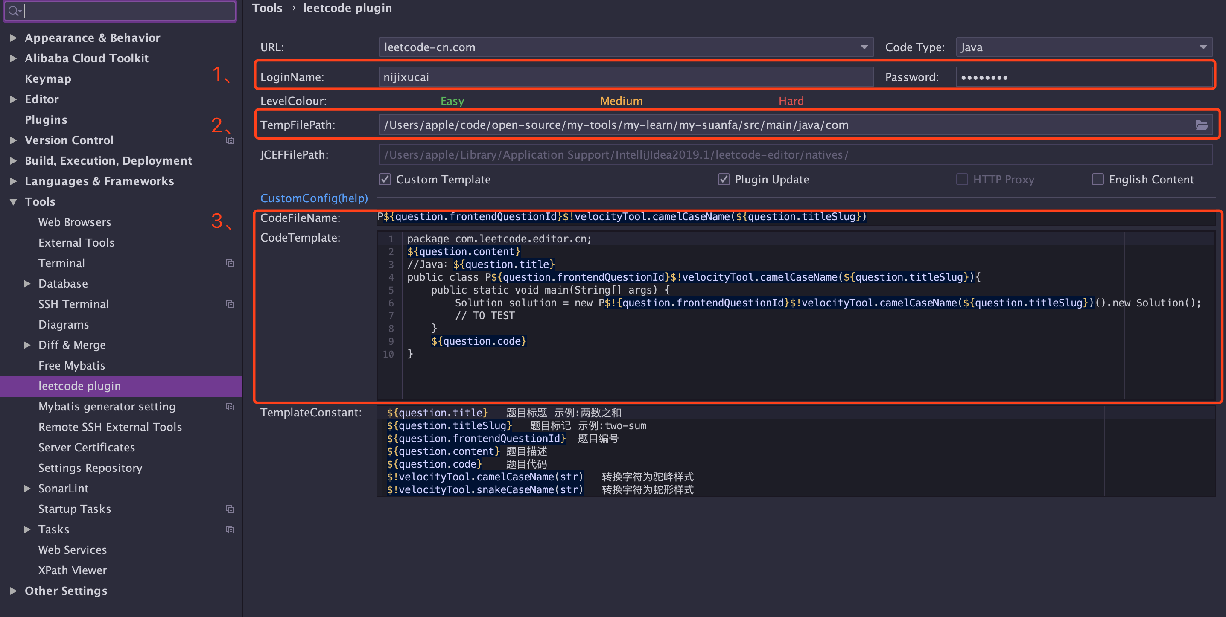Image resolution: width=1226 pixels, height=617 pixels.
Task: Select Keymap in settings tree
Action: click(x=47, y=79)
